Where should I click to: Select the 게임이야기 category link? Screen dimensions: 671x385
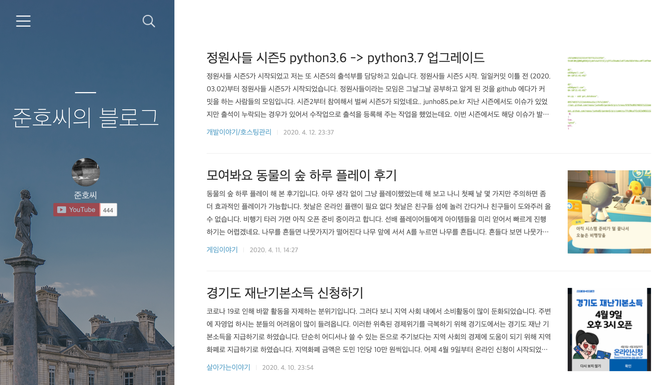[222, 250]
